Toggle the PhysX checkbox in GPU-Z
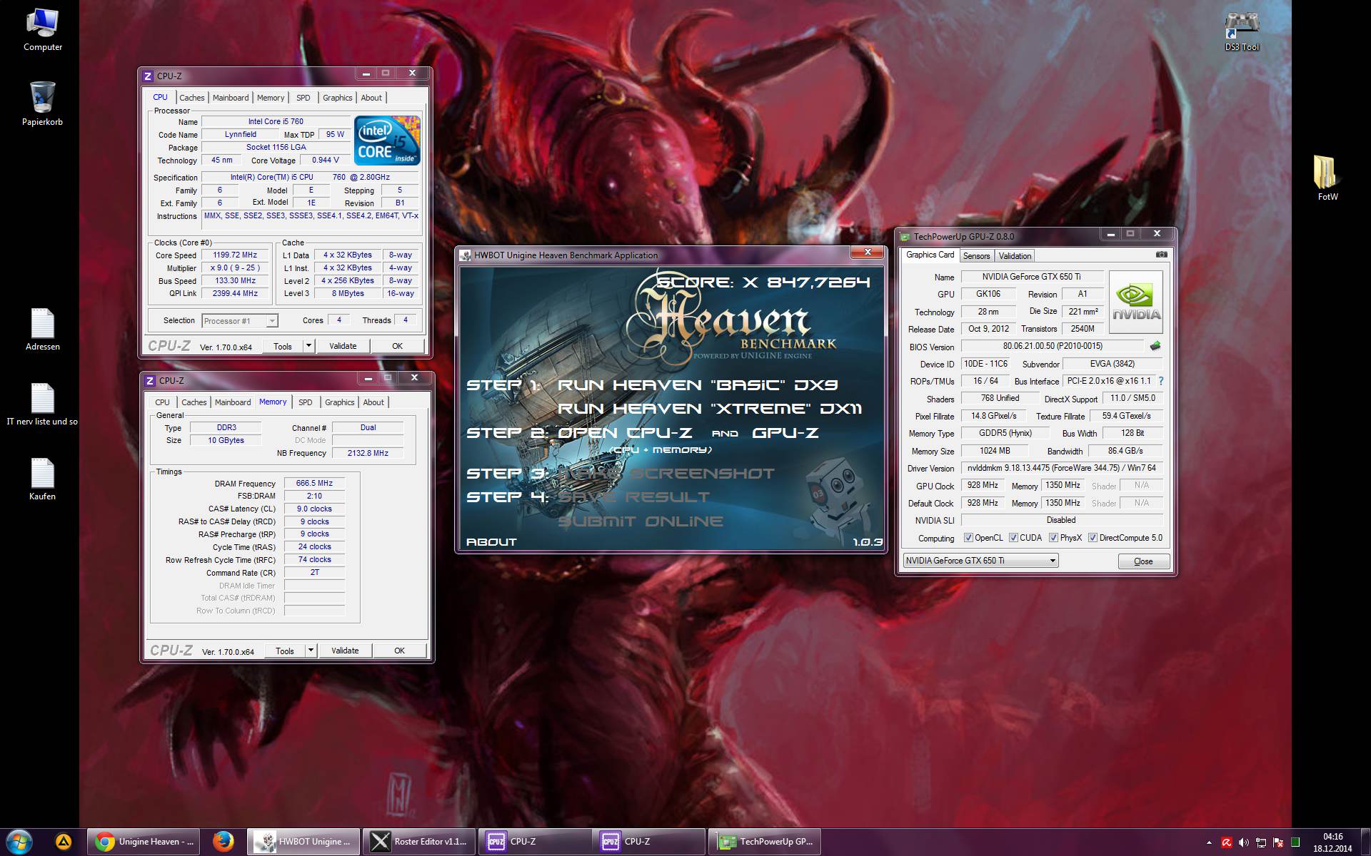 coord(1053,538)
